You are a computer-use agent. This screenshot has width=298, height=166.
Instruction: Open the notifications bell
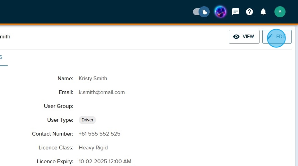(263, 12)
